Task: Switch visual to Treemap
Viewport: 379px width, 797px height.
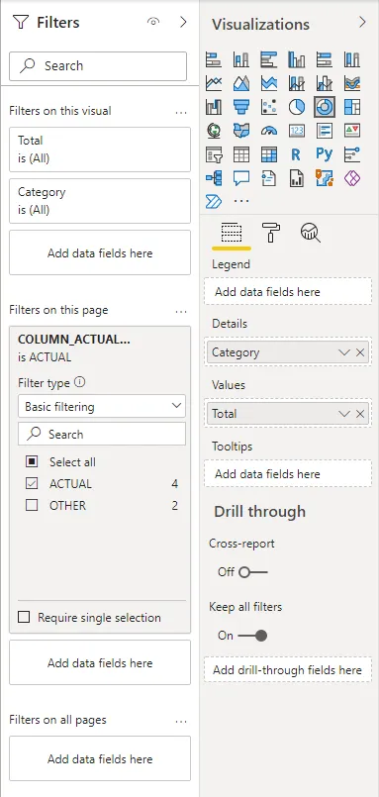Action: [352, 107]
